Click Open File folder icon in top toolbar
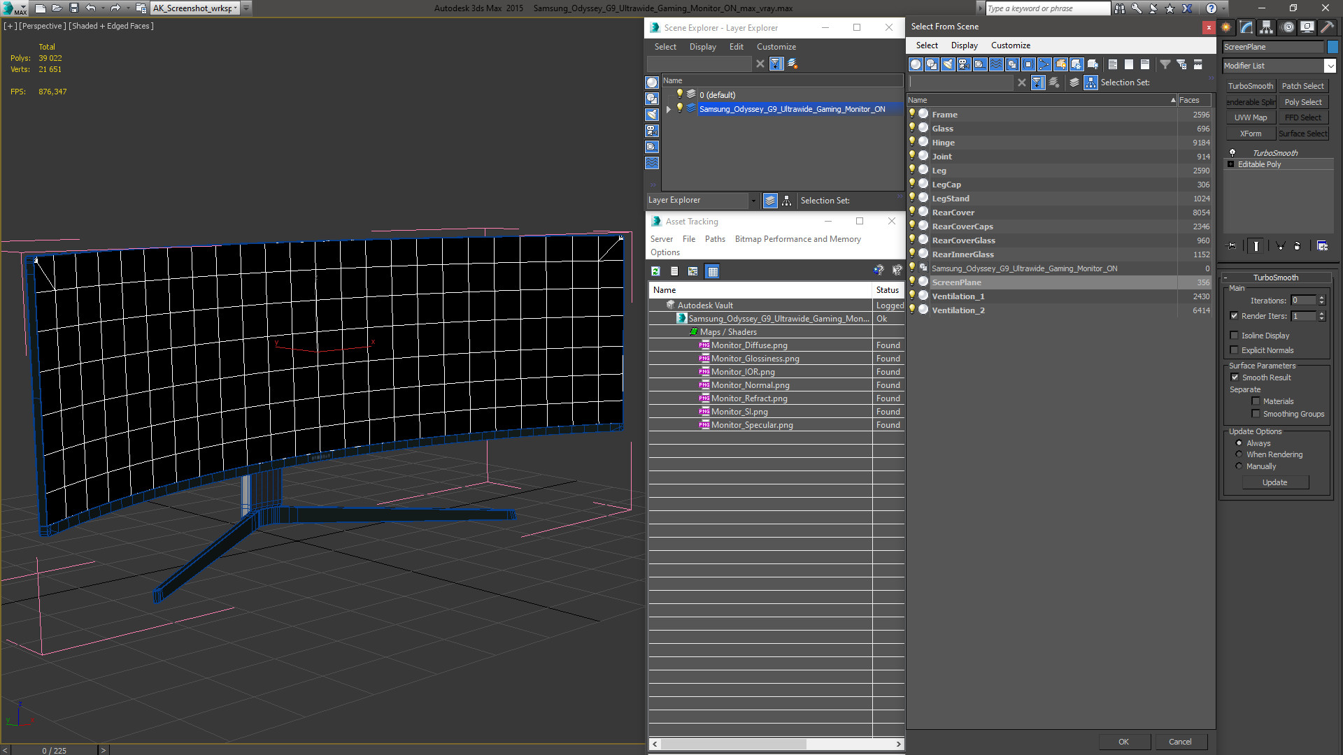1343x755 pixels. (x=57, y=8)
